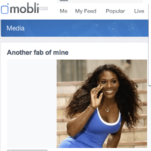The height and width of the screenshot is (151, 151).
Task: Click the heart pendant in the photo
Action: 107,110
